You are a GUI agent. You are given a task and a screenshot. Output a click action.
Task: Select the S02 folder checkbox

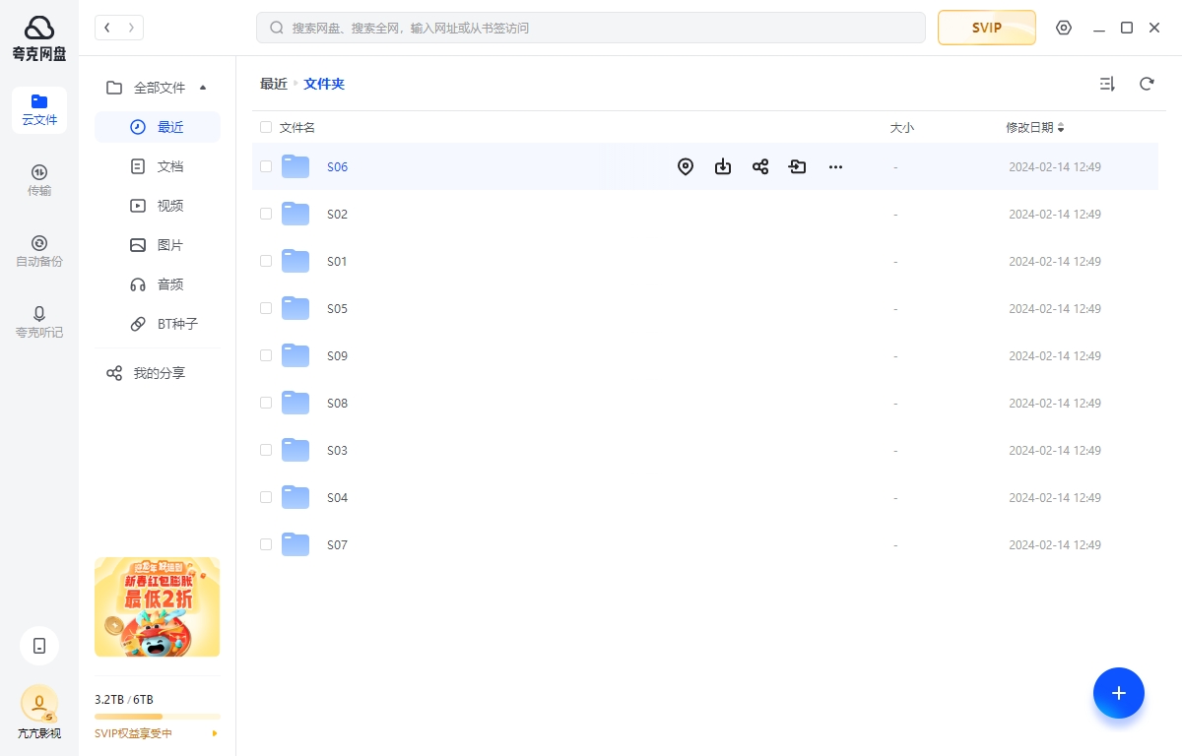coord(266,214)
